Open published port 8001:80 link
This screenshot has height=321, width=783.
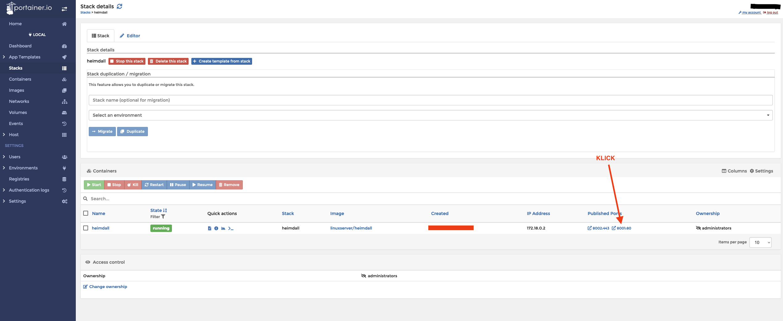[624, 228]
